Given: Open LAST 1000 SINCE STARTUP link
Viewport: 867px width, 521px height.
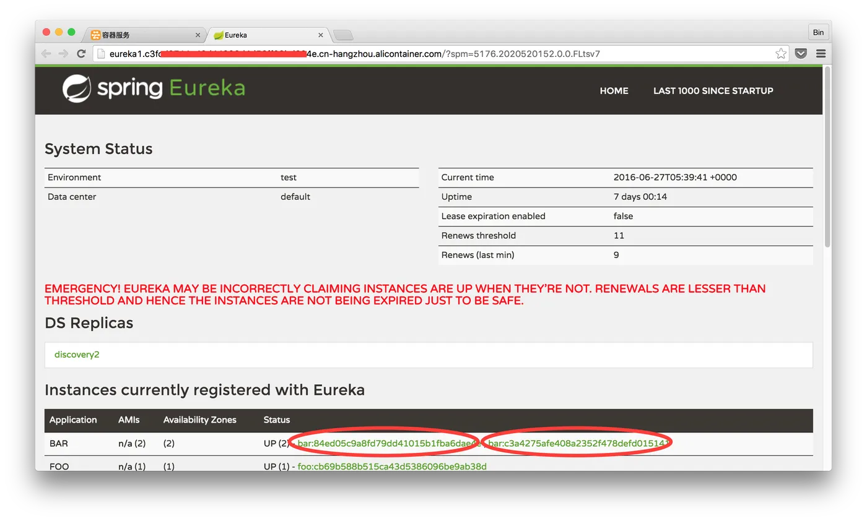Looking at the screenshot, I should (x=713, y=90).
